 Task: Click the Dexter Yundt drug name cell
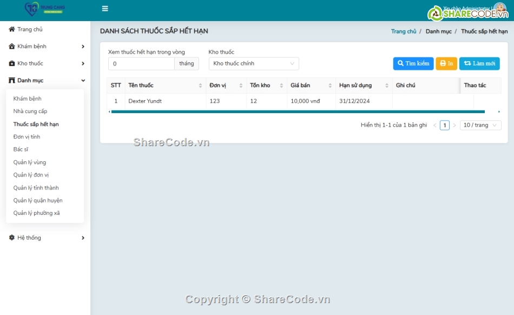165,101
